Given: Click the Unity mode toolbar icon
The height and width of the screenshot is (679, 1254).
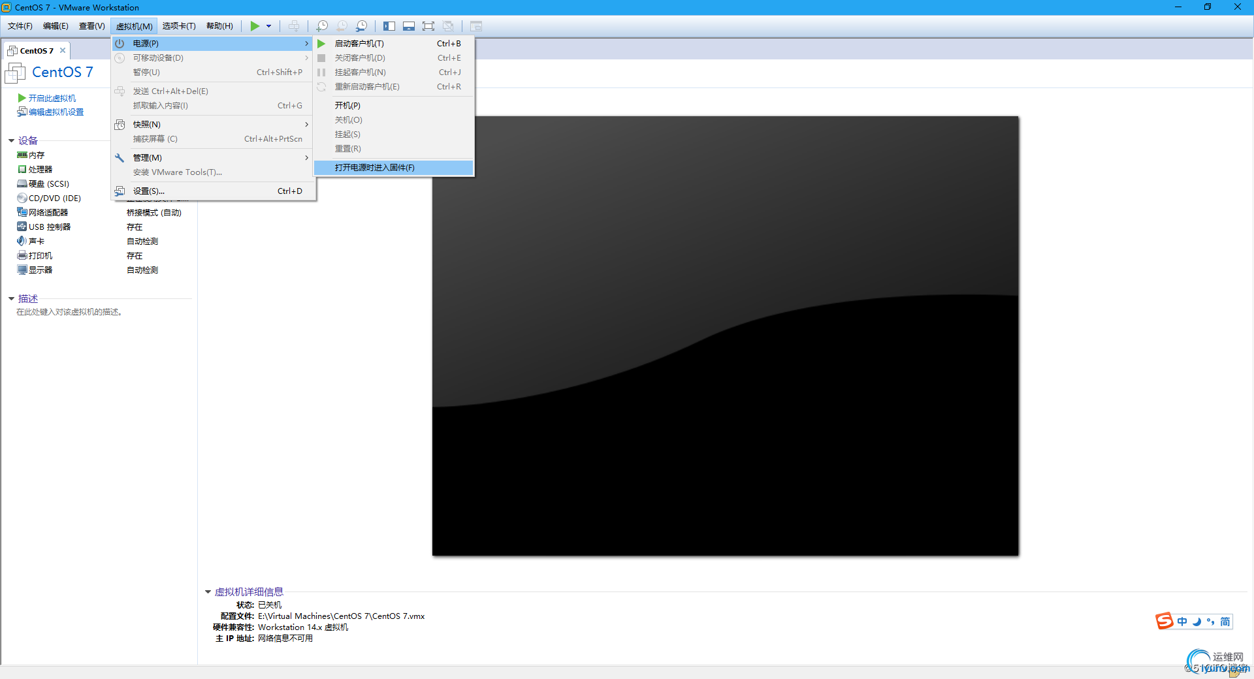Looking at the screenshot, I should 448,26.
